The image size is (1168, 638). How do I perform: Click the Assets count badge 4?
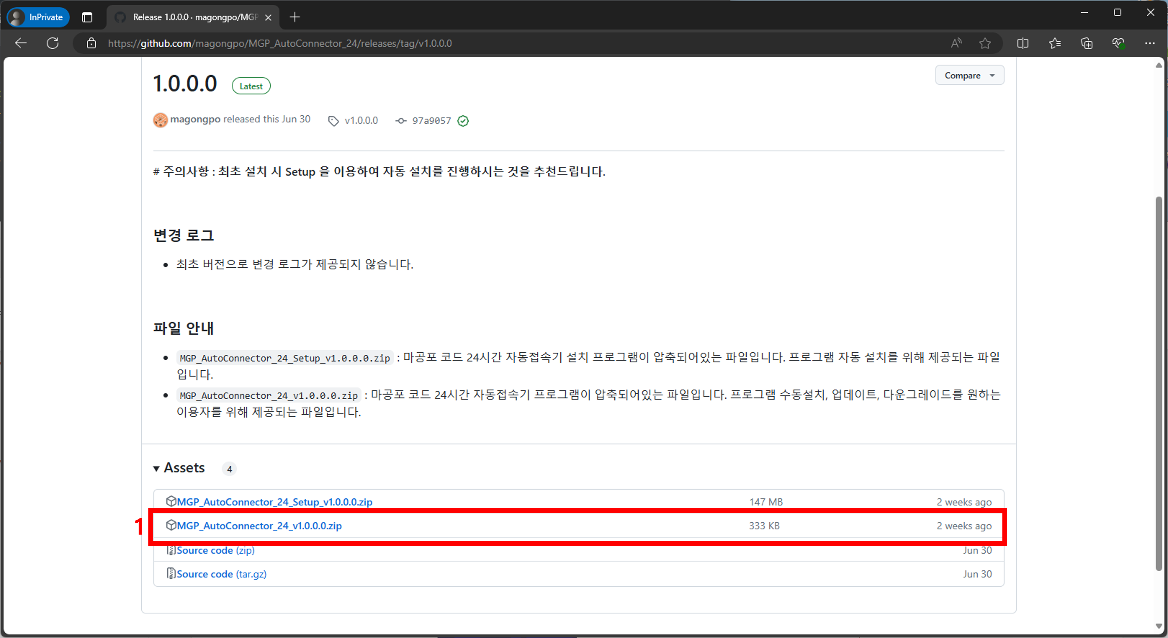pyautogui.click(x=230, y=469)
